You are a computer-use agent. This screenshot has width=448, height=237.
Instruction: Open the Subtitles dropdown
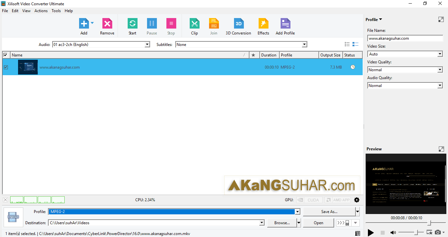pyautogui.click(x=304, y=45)
